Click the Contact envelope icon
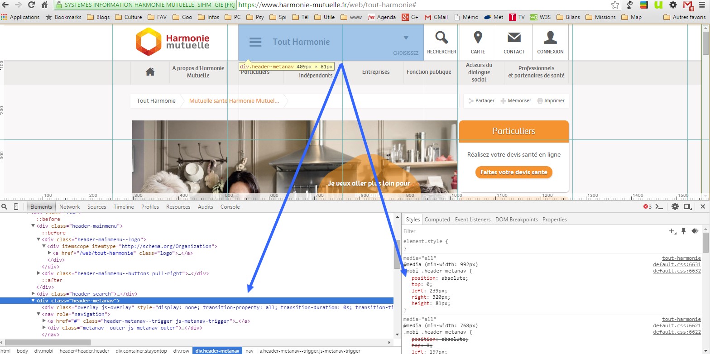 tap(514, 37)
